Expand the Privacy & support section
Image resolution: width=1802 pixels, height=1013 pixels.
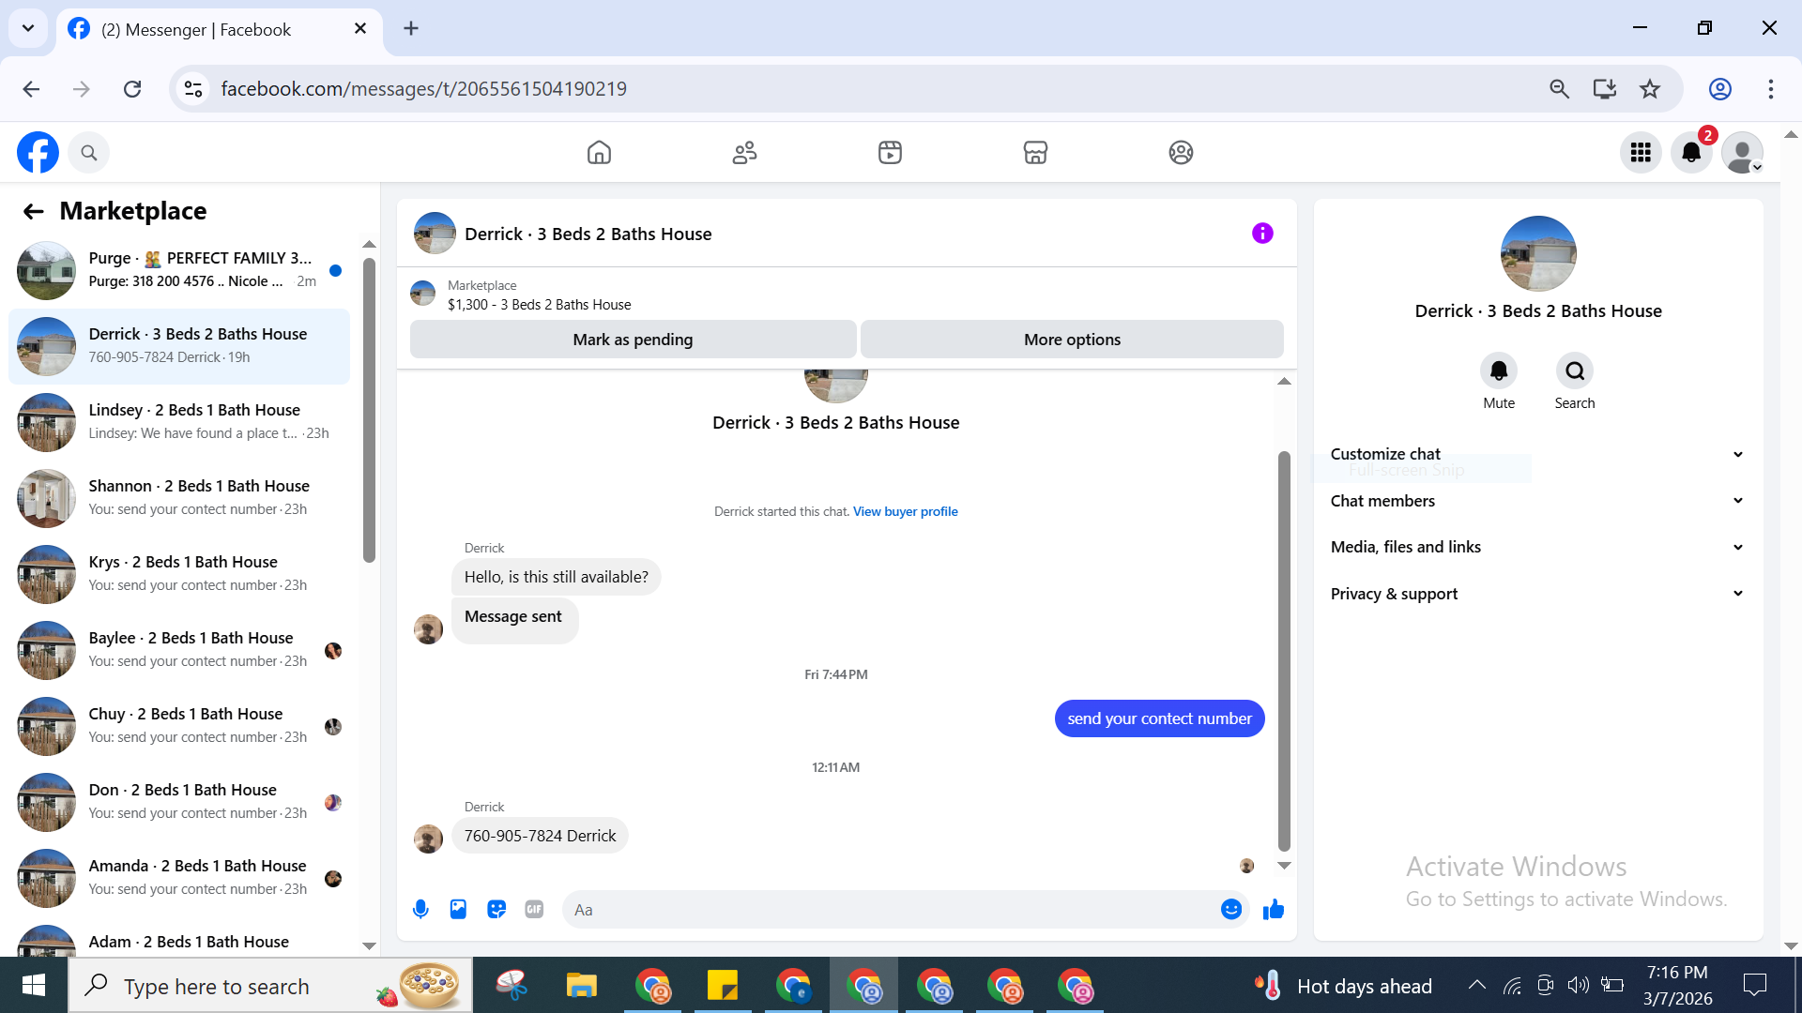point(1537,594)
